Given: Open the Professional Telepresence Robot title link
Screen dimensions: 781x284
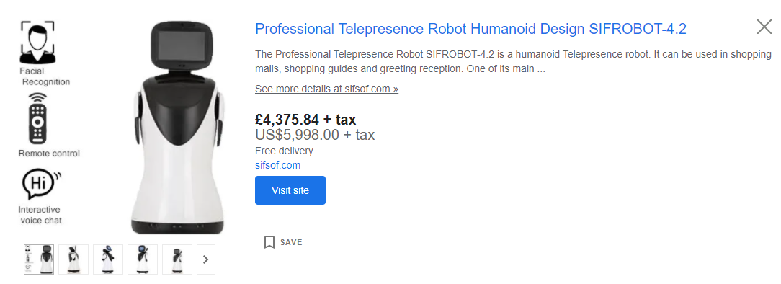Looking at the screenshot, I should click(x=470, y=29).
